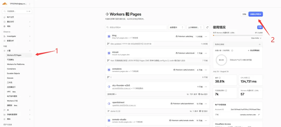The image size is (281, 127).
Task: Open 账单仪表板 arrow
Action: (259, 44)
